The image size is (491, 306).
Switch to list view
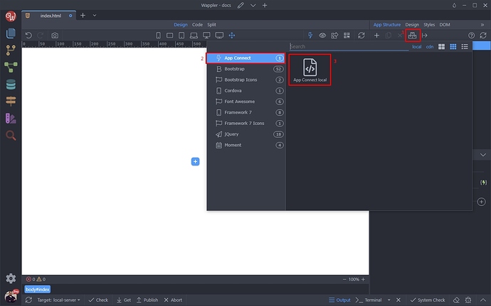tap(465, 47)
